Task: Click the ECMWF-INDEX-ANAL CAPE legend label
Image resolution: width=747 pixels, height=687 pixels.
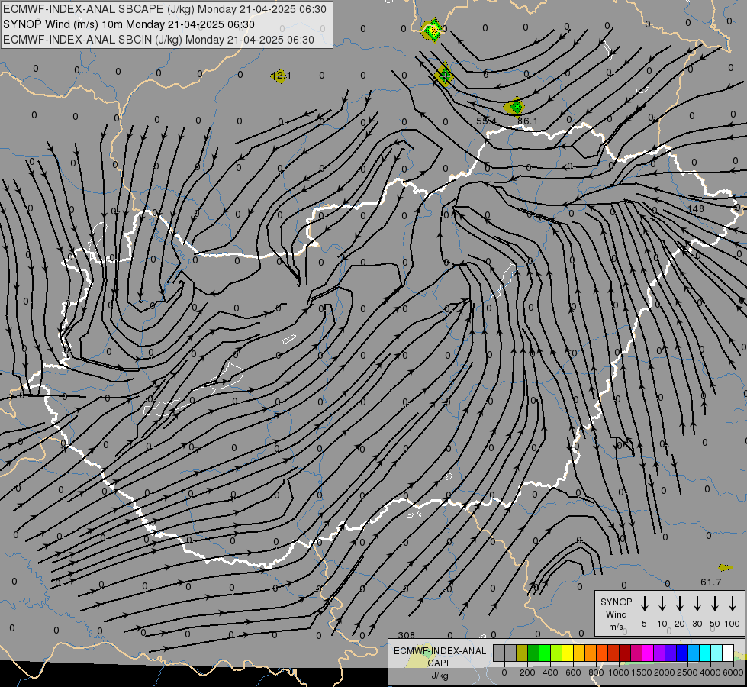Action: click(x=440, y=656)
